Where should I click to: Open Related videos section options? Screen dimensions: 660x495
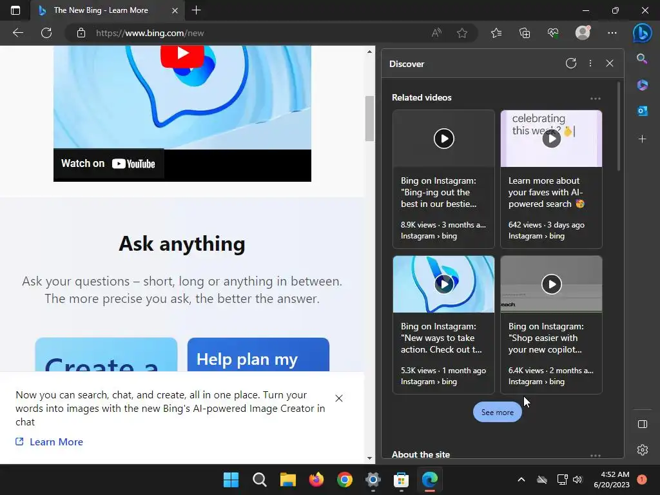(595, 99)
